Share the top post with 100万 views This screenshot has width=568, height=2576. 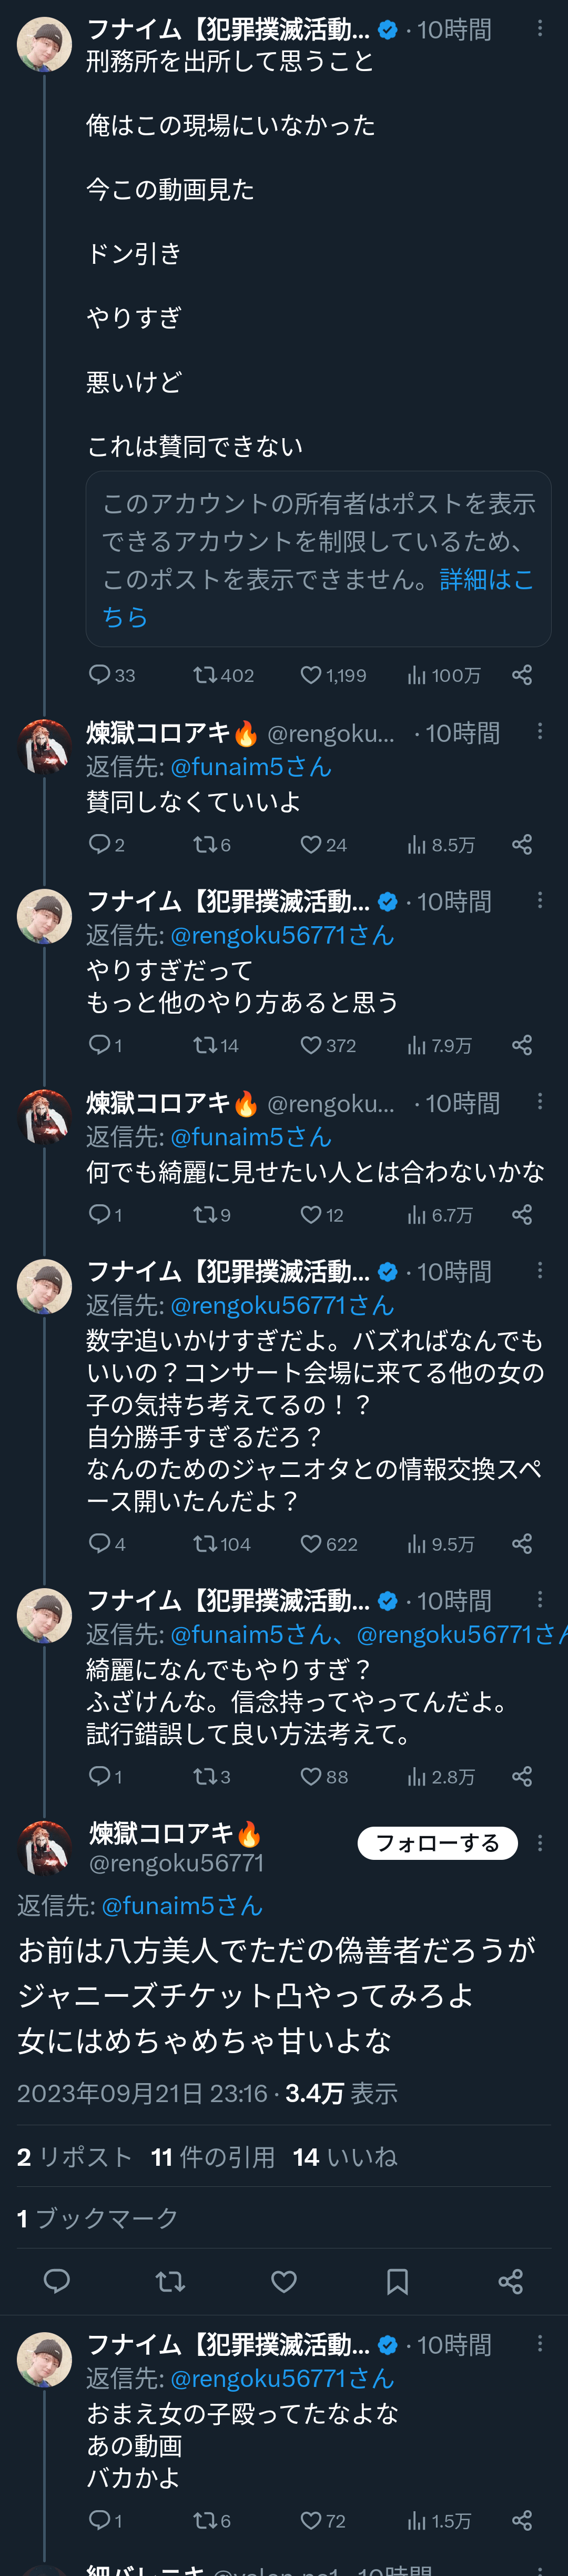coord(521,675)
